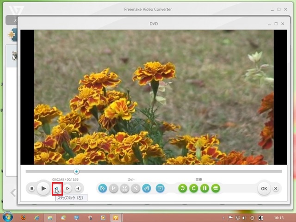The height and width of the screenshot is (222, 296).
Task: Rotate the video counter-clockwise
Action: click(x=183, y=188)
